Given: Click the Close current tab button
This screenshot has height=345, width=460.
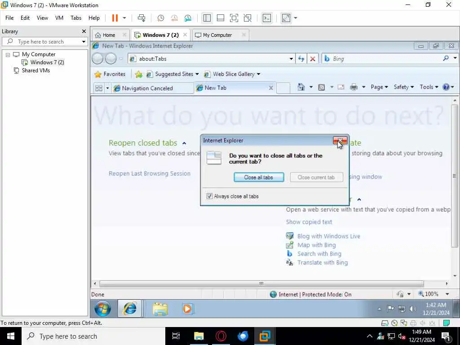Looking at the screenshot, I should coord(316,177).
